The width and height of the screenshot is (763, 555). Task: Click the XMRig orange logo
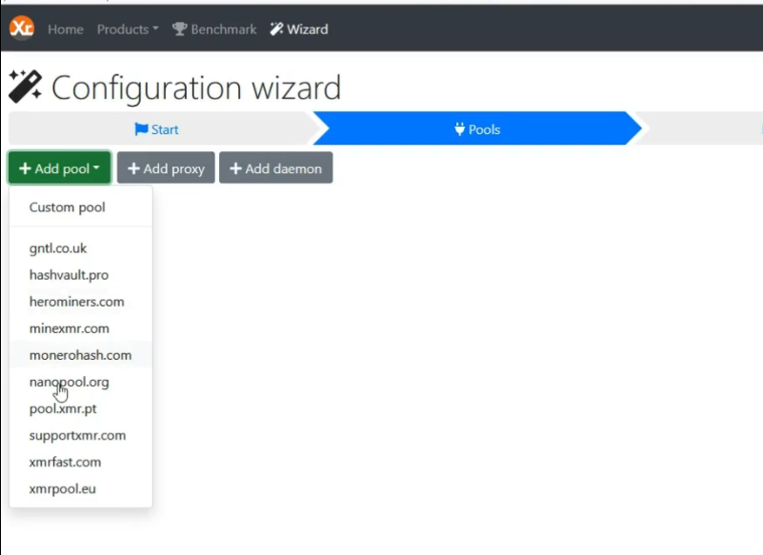click(22, 28)
